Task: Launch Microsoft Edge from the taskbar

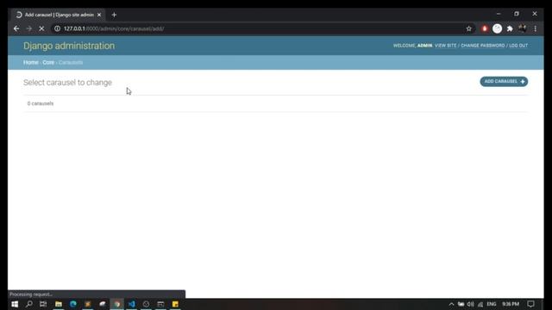Action: tap(72, 304)
